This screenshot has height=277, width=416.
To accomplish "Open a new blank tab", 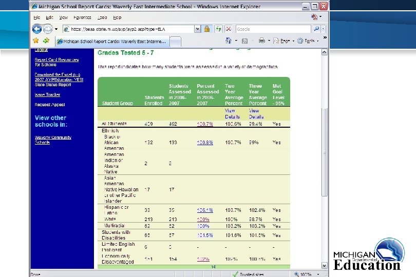I will [175, 42].
